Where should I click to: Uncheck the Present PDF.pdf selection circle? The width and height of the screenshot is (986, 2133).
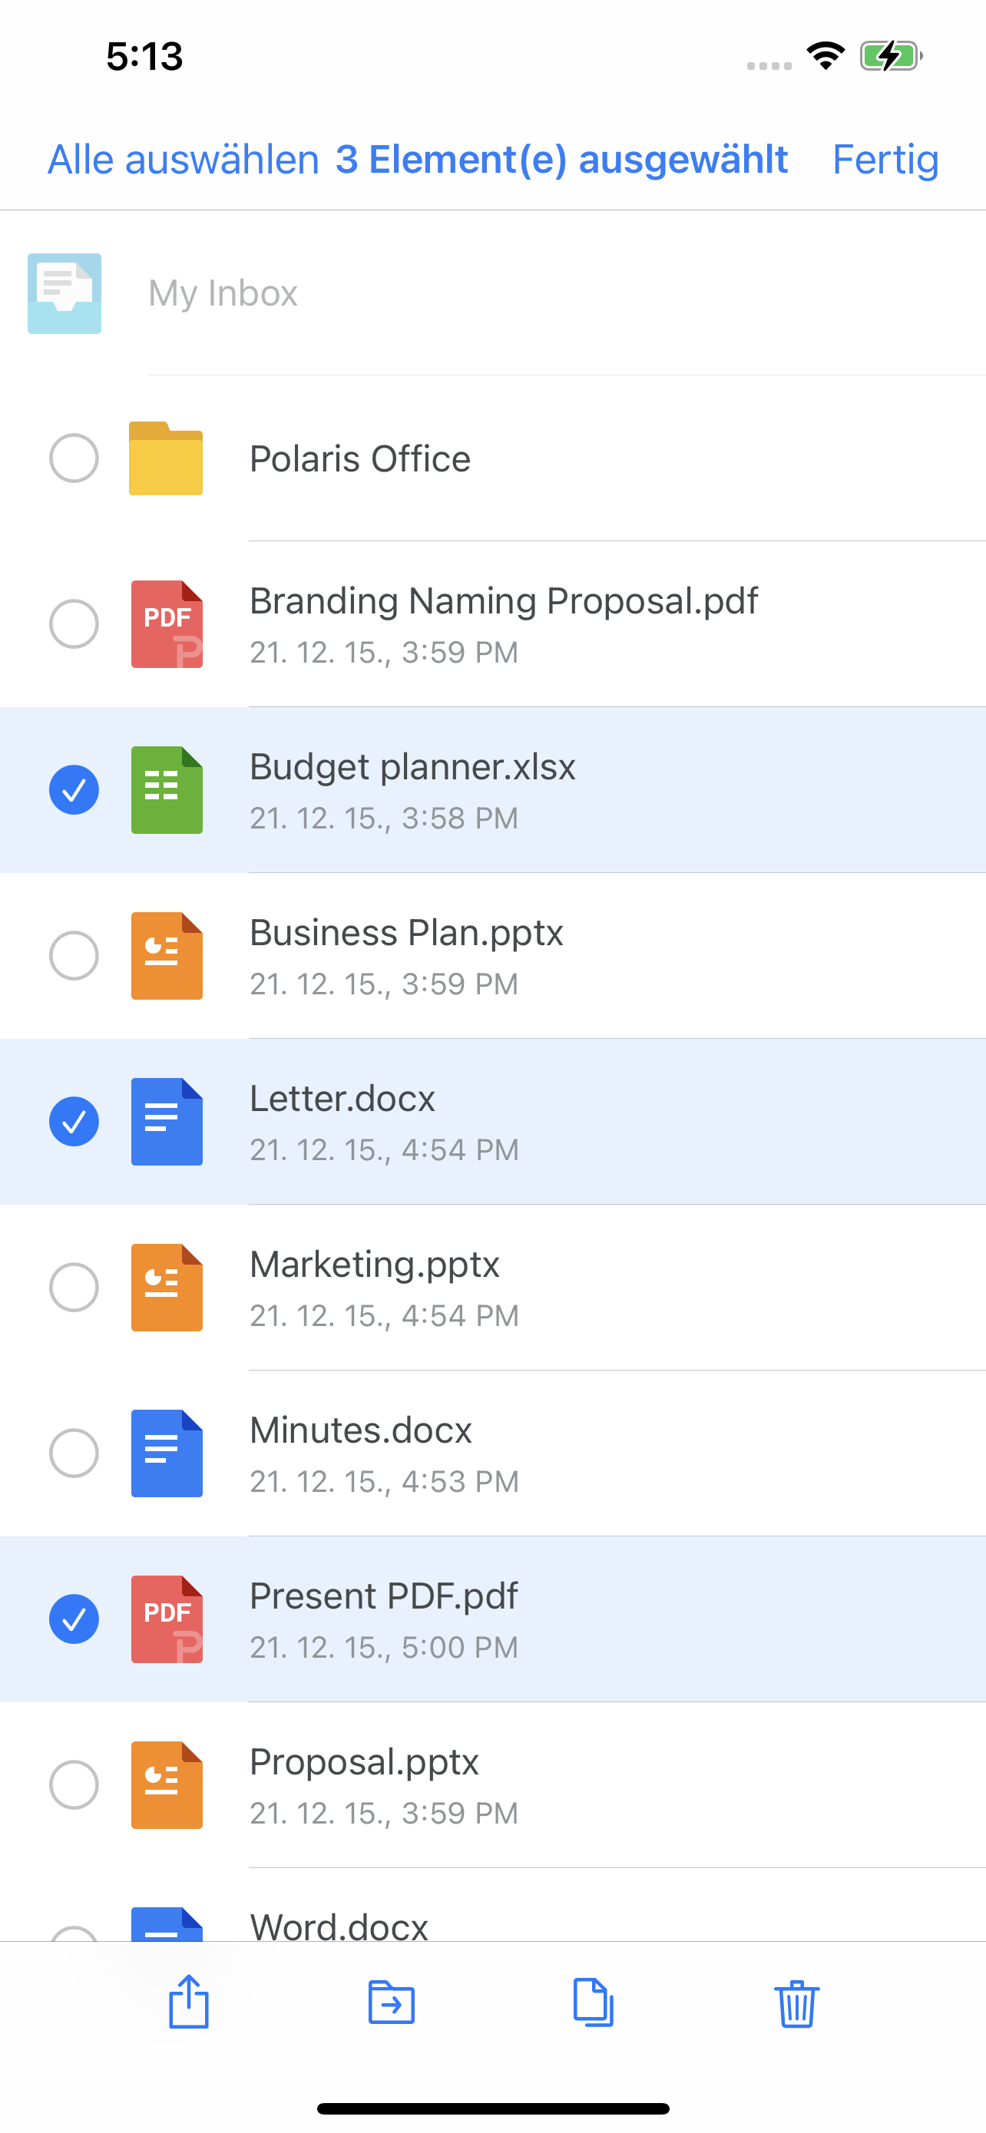click(74, 1619)
